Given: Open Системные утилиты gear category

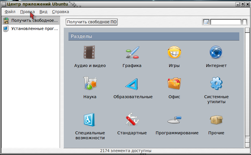Looking at the screenshot, I should 216,84.
